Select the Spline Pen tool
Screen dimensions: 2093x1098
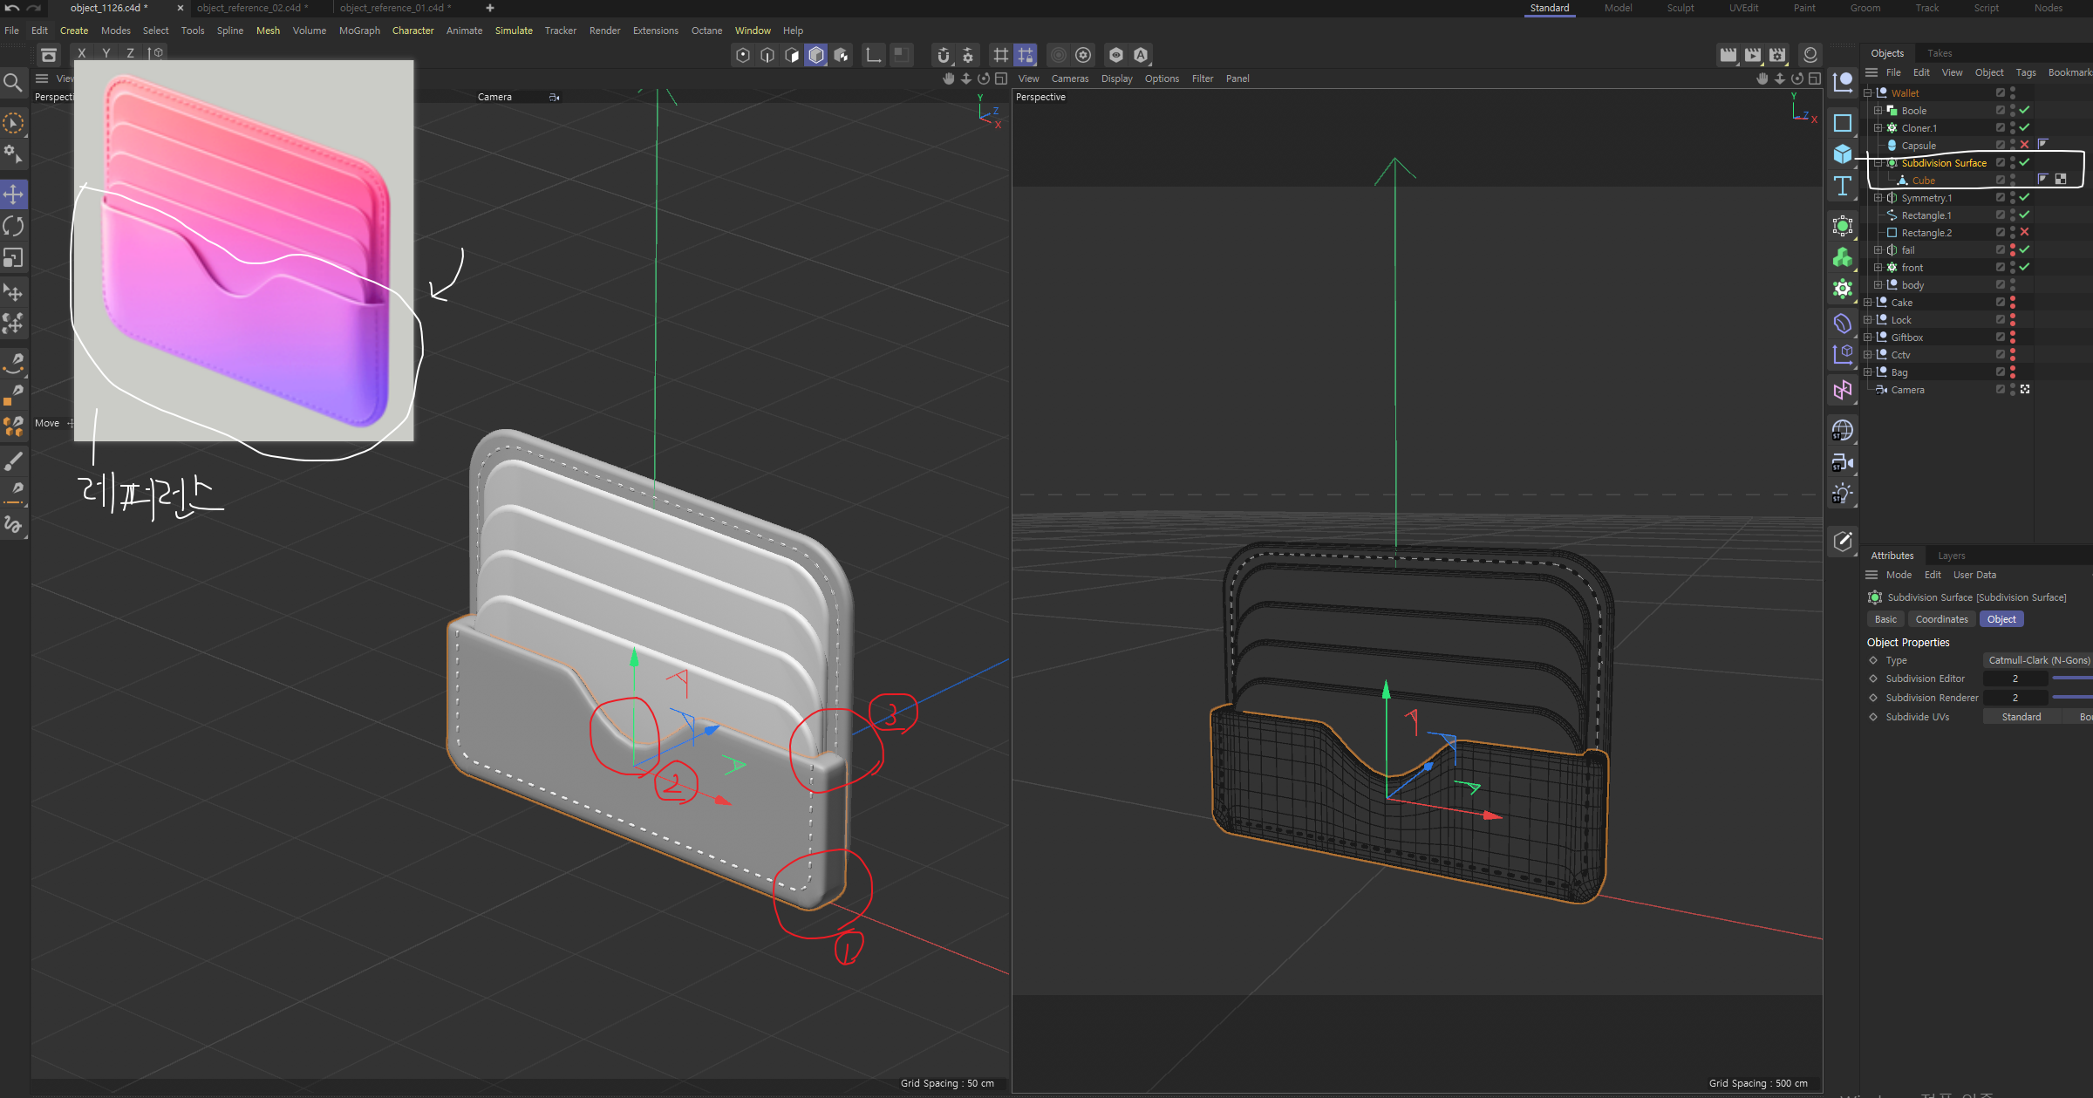[14, 362]
